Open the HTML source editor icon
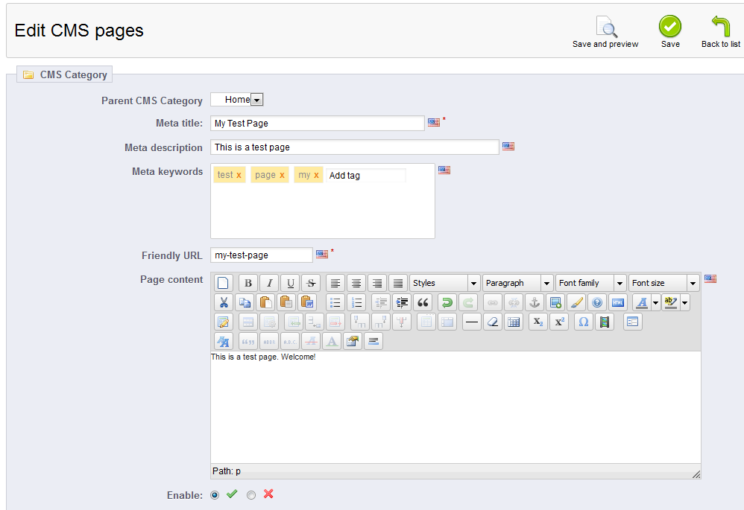 618,302
